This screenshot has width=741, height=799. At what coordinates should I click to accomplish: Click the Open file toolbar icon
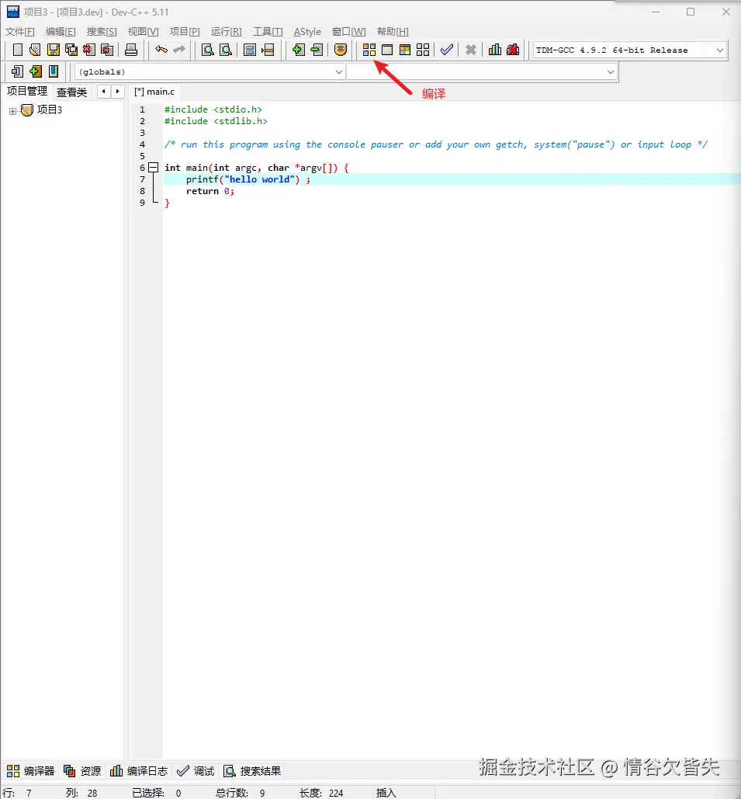point(35,50)
